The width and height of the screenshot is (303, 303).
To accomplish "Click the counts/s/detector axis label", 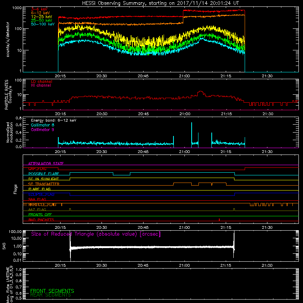I will 8,39.
